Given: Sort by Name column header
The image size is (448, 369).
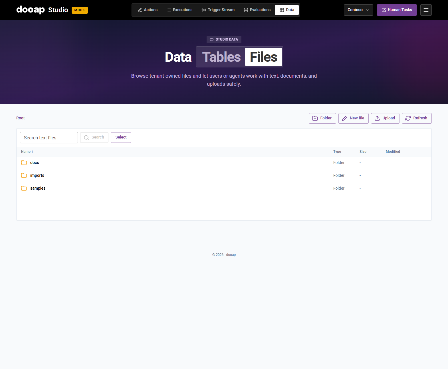Looking at the screenshot, I should (27, 152).
